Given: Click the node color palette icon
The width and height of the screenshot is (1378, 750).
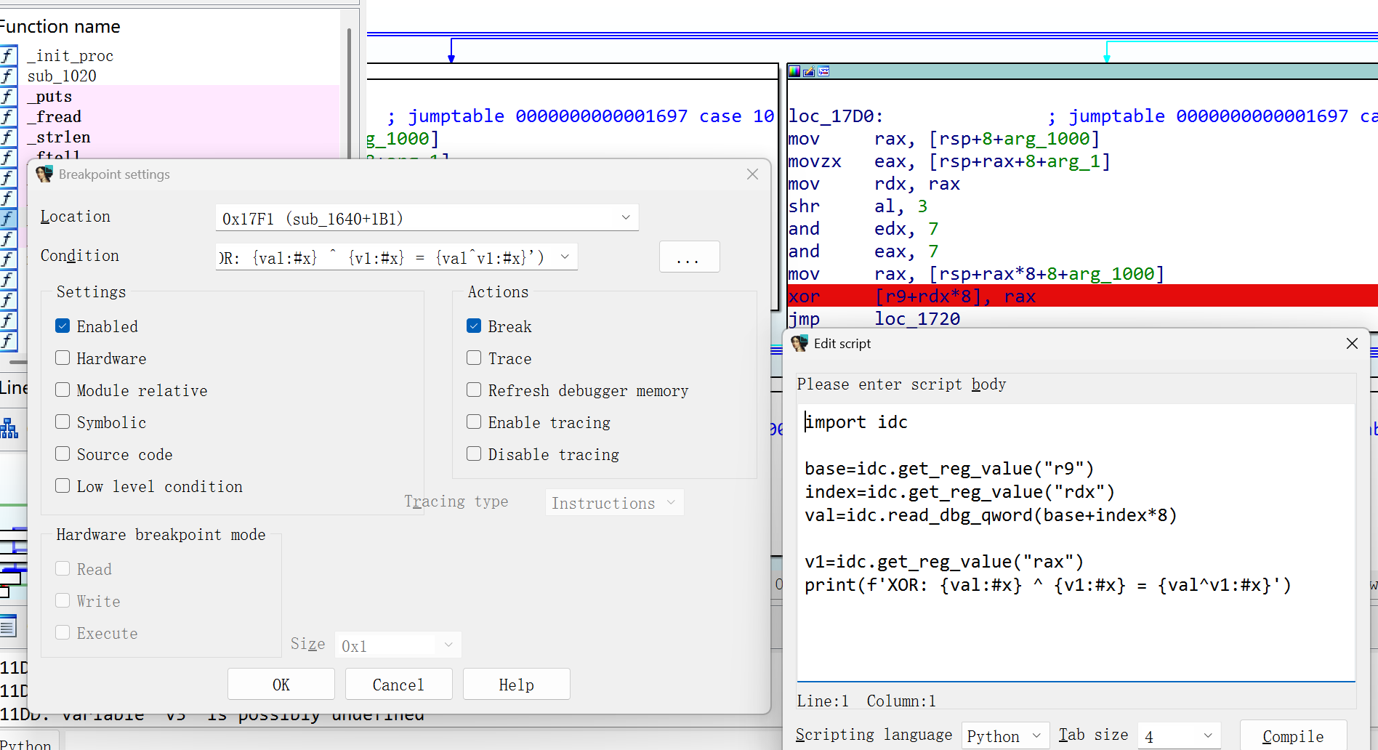Looking at the screenshot, I should (x=794, y=71).
